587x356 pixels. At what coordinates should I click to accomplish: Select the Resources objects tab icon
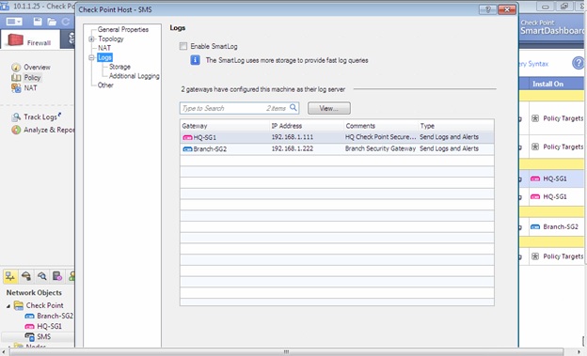click(x=42, y=276)
